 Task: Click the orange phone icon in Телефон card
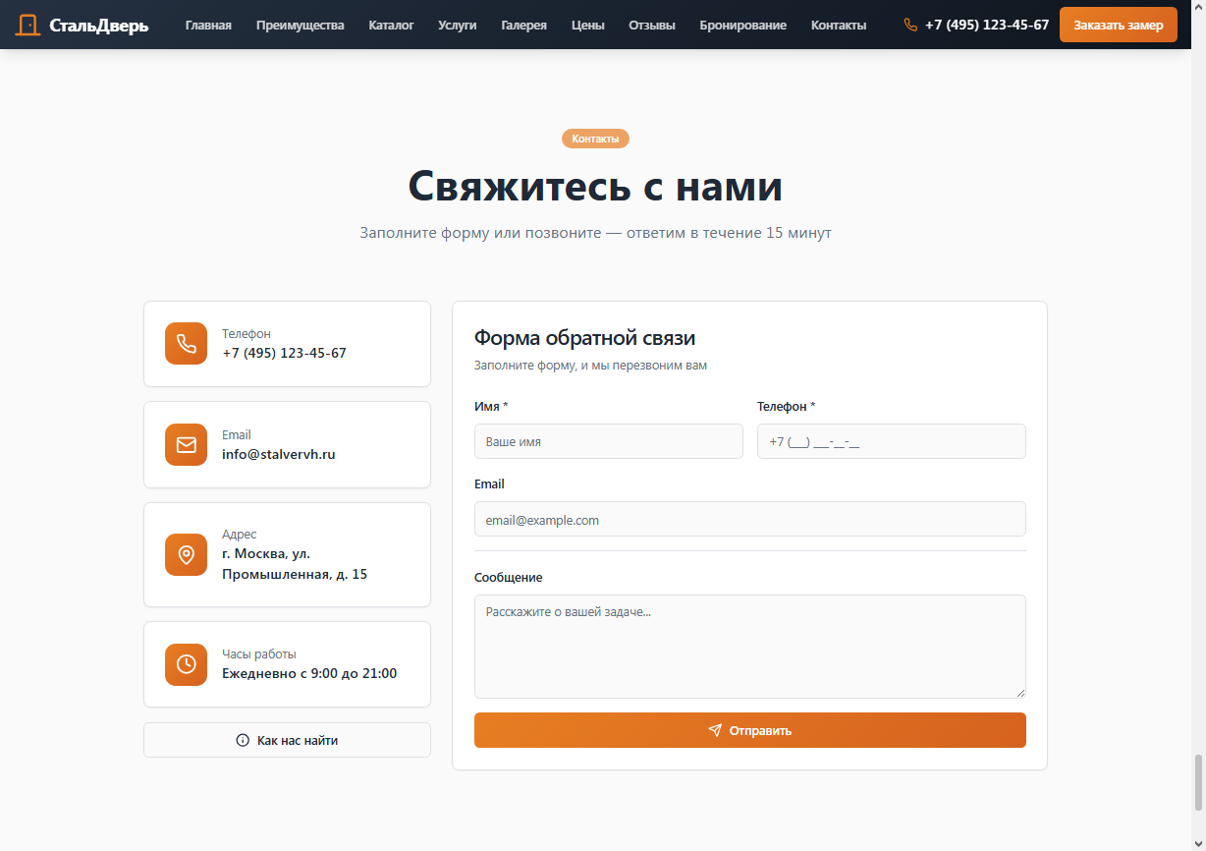(186, 343)
